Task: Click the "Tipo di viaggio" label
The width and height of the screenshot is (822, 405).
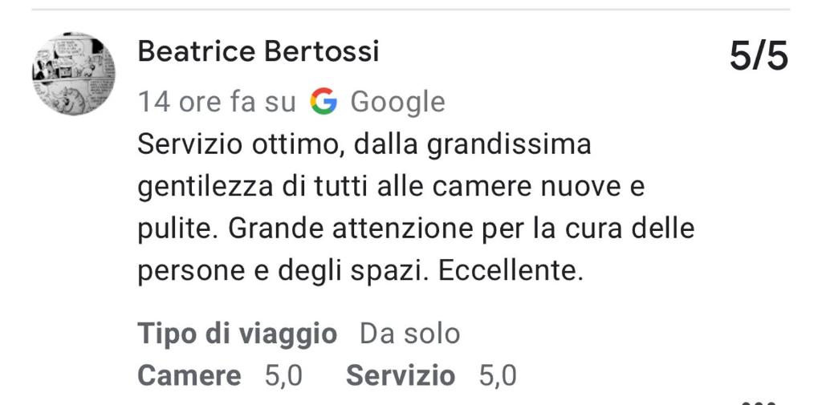Action: click(x=238, y=333)
